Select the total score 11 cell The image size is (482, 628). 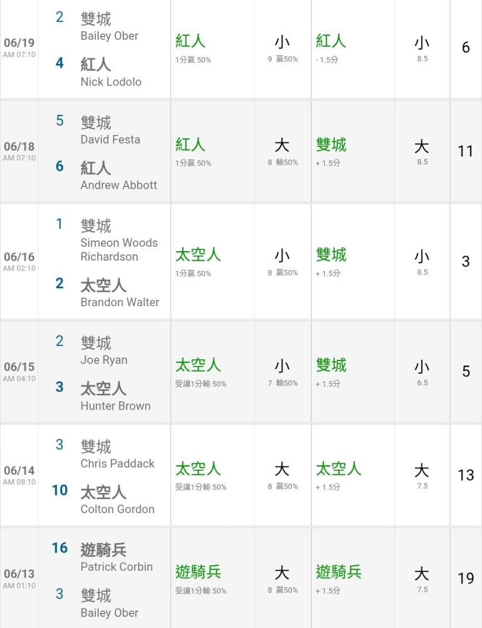[x=466, y=151]
